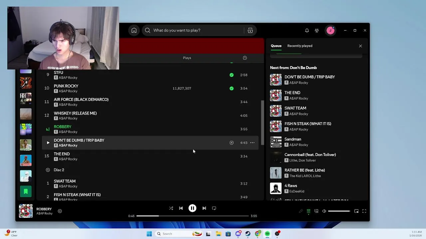Open the green bookmark item in library sidebar
The width and height of the screenshot is (426, 239).
tap(26, 192)
